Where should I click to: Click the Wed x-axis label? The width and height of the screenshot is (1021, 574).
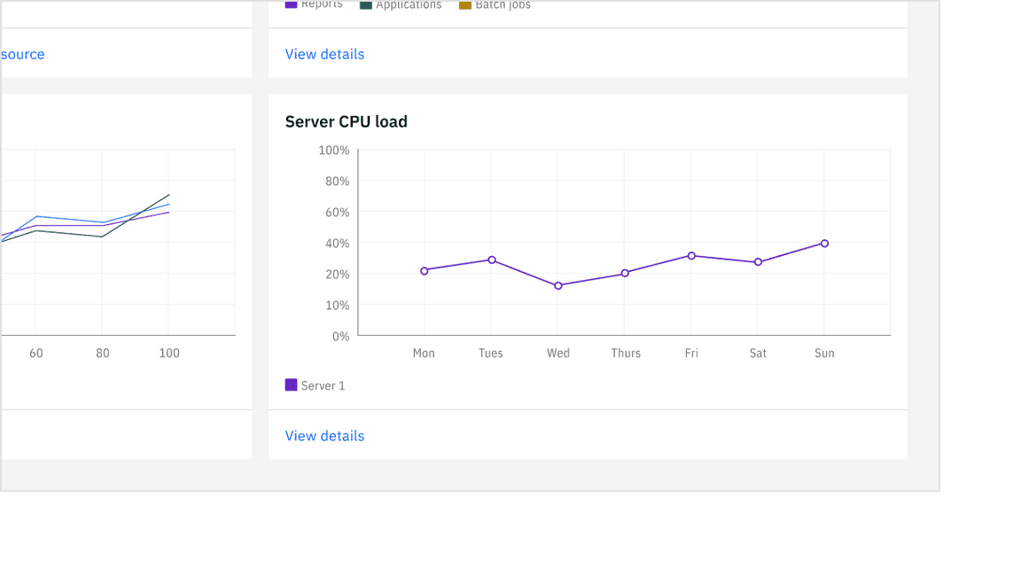pyautogui.click(x=558, y=353)
